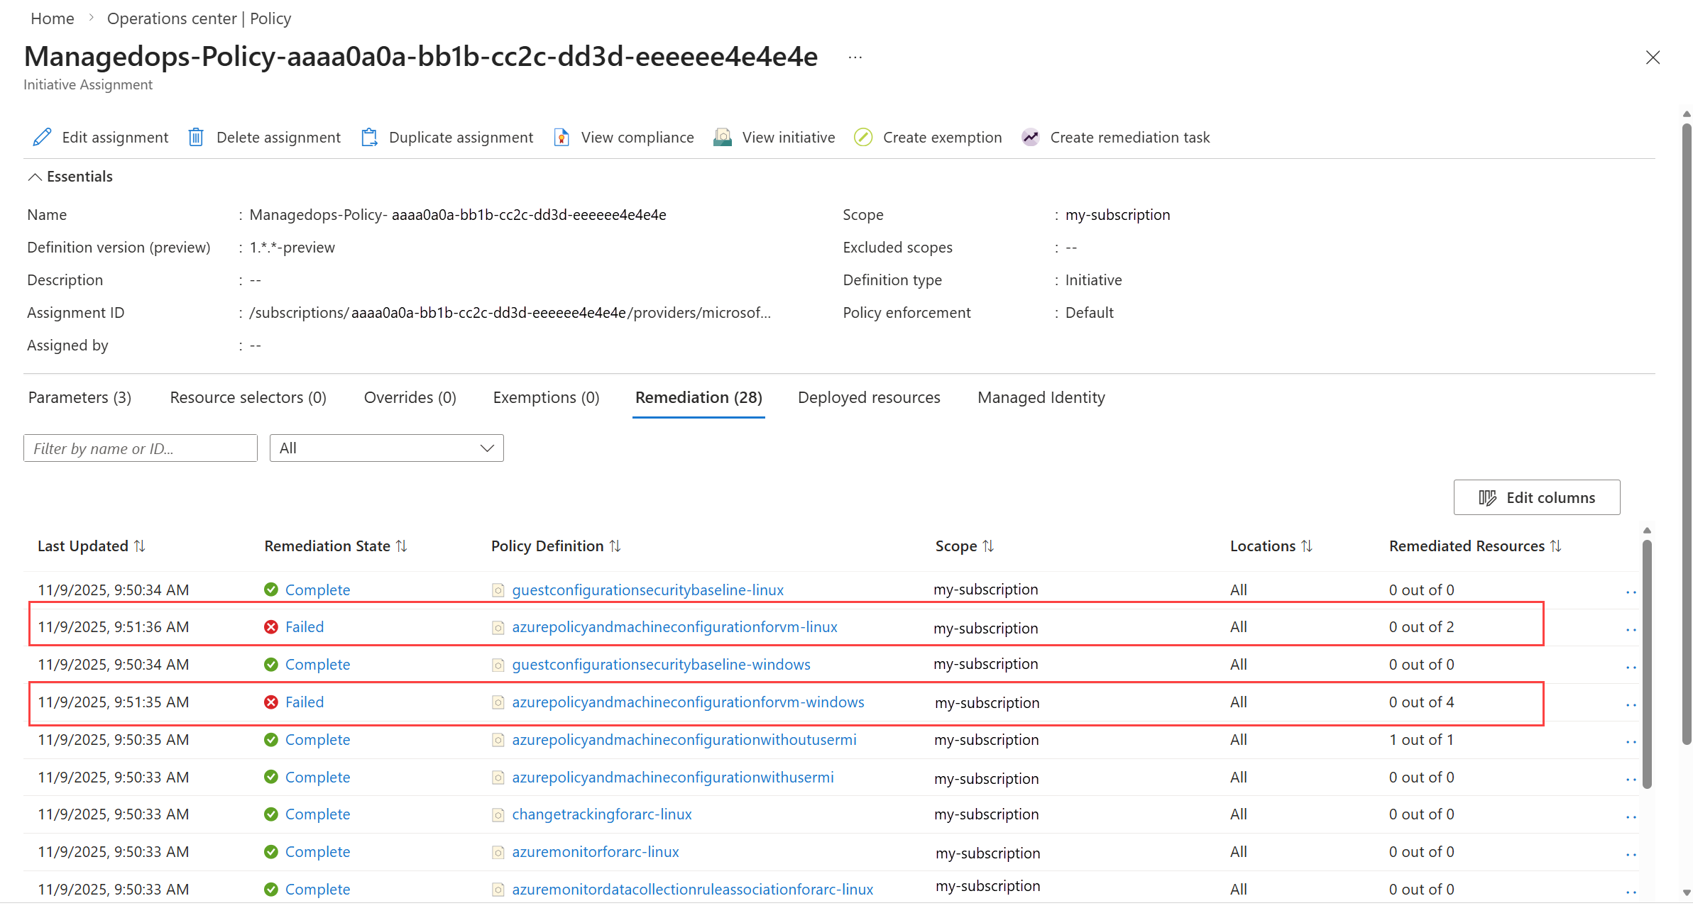
Task: Click the Edit assignment pencil icon
Action: 43,137
